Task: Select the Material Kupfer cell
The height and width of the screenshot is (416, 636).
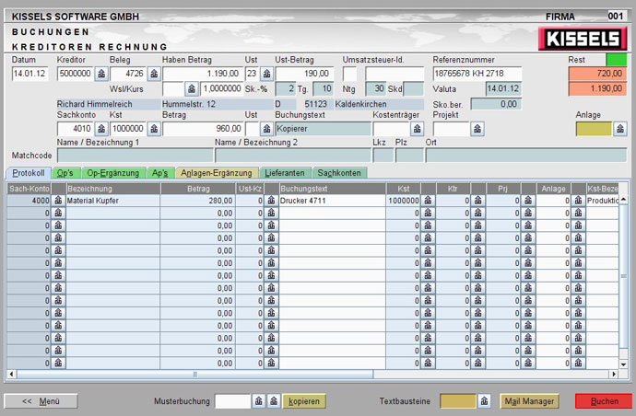Action: 113,201
